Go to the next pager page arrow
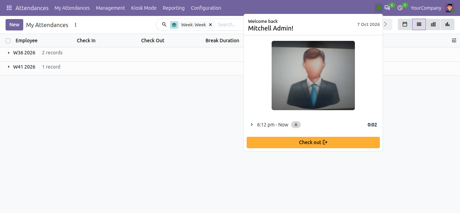This screenshot has width=460, height=213. coord(385,25)
